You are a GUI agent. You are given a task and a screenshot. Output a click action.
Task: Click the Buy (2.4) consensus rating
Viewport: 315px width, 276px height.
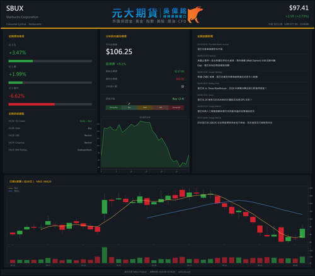(x=178, y=99)
